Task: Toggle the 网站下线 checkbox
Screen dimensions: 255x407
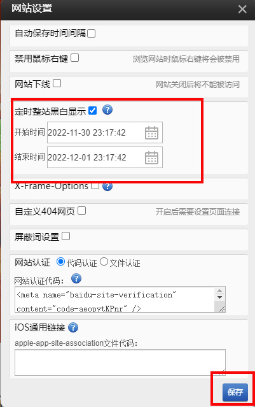Action: 57,83
